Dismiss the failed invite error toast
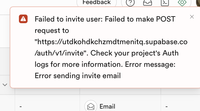This screenshot has width=200, height=111. tap(192, 17)
